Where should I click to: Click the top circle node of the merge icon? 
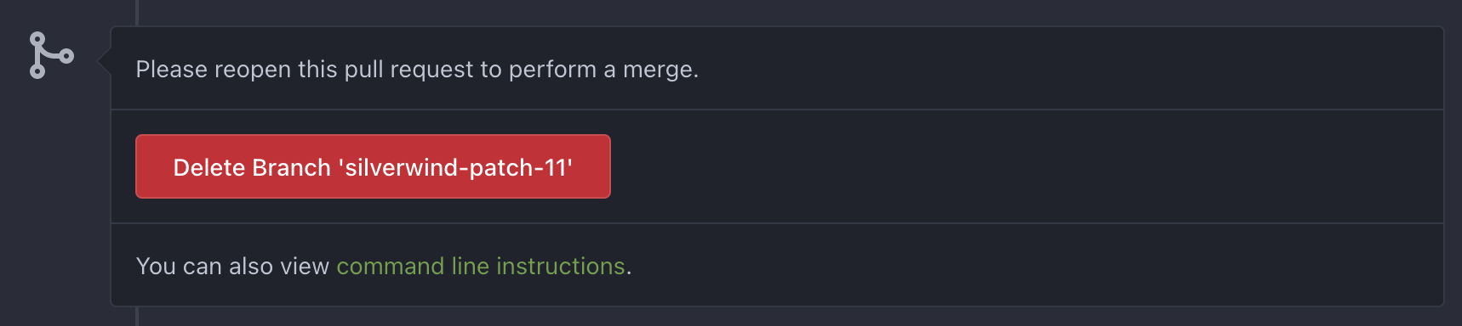click(x=37, y=39)
